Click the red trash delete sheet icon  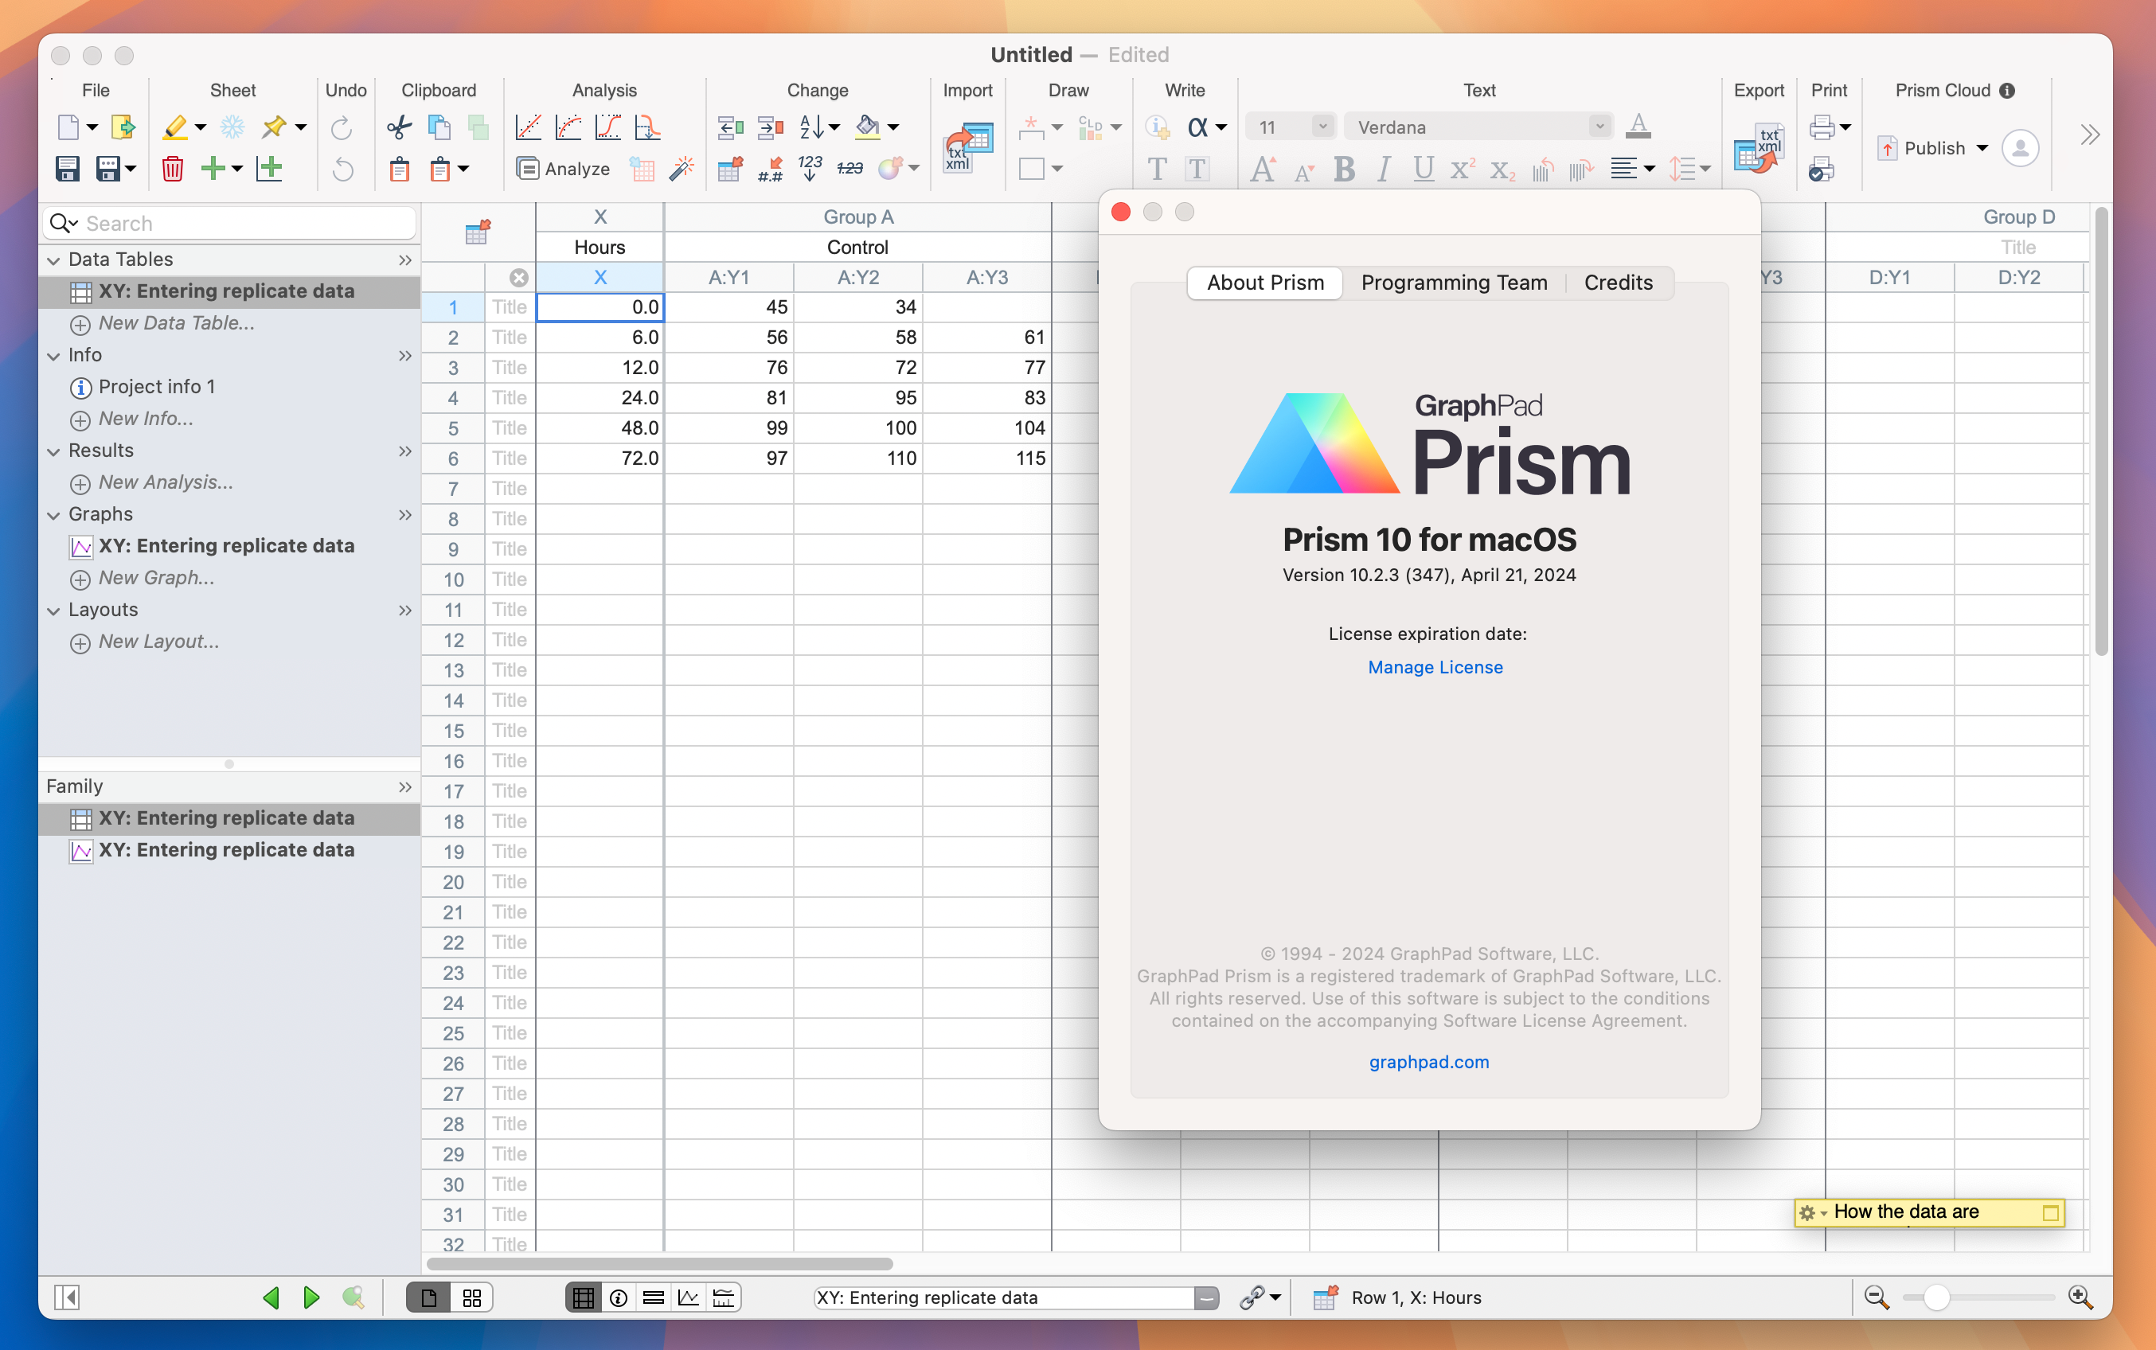coord(172,168)
